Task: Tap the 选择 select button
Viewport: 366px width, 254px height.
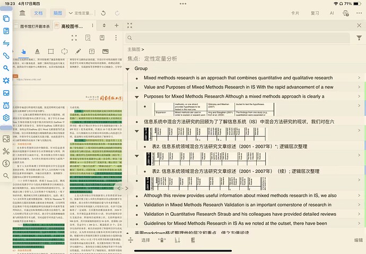Action: click(x=145, y=240)
